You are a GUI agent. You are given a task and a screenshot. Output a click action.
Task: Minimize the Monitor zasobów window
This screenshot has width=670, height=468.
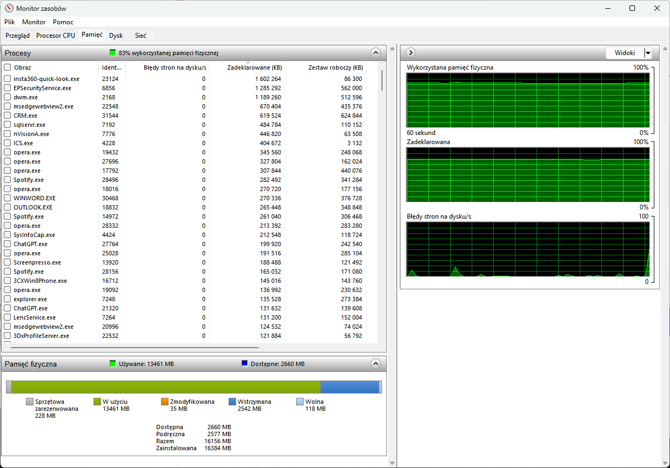pyautogui.click(x=607, y=9)
